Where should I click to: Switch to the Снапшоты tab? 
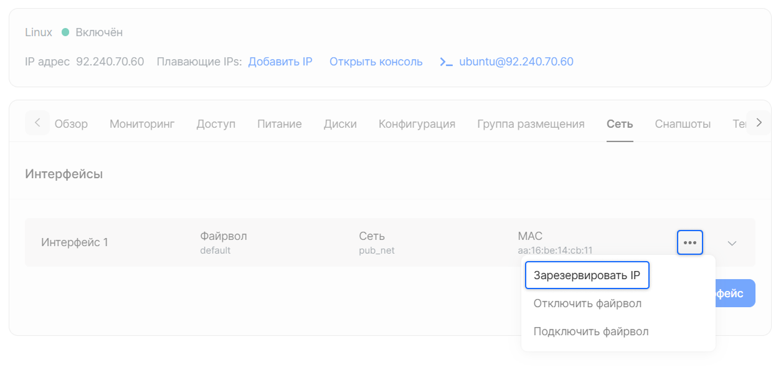683,123
